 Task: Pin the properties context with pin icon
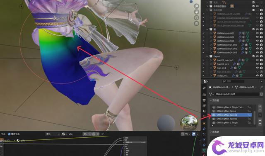(x=261, y=87)
